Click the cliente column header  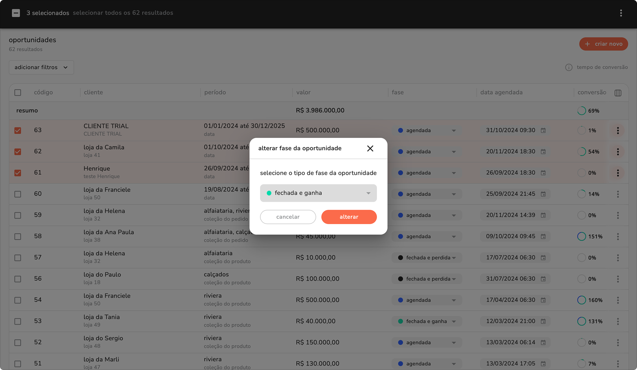pos(93,92)
